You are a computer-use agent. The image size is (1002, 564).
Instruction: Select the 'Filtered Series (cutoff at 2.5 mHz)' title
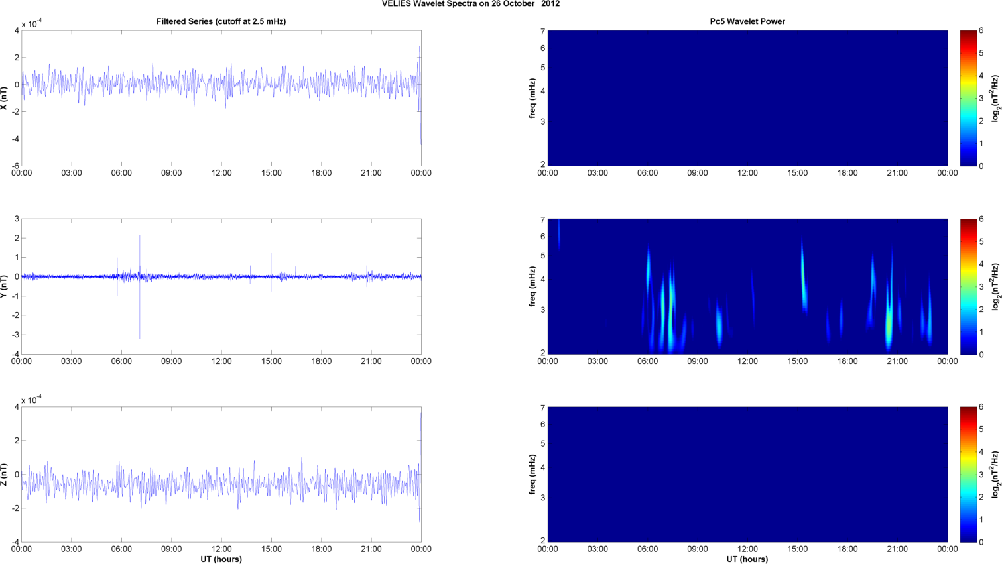click(221, 21)
